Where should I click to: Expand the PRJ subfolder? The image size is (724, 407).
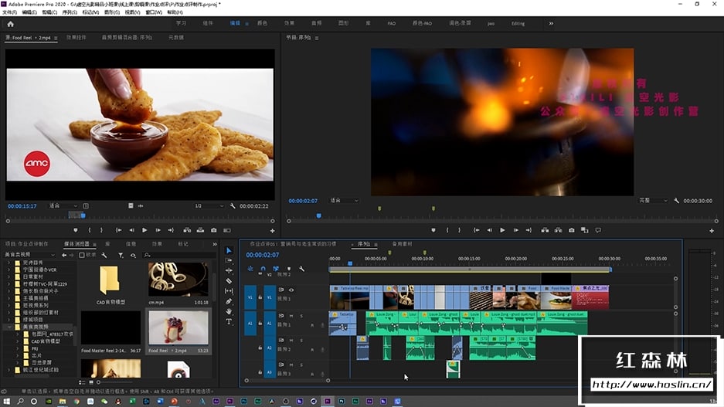coord(18,348)
